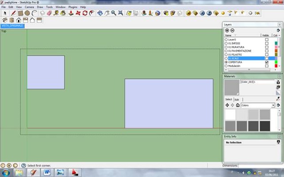Select the Rectangle drawing tool
The width and height of the screenshot is (284, 177).
(20, 13)
